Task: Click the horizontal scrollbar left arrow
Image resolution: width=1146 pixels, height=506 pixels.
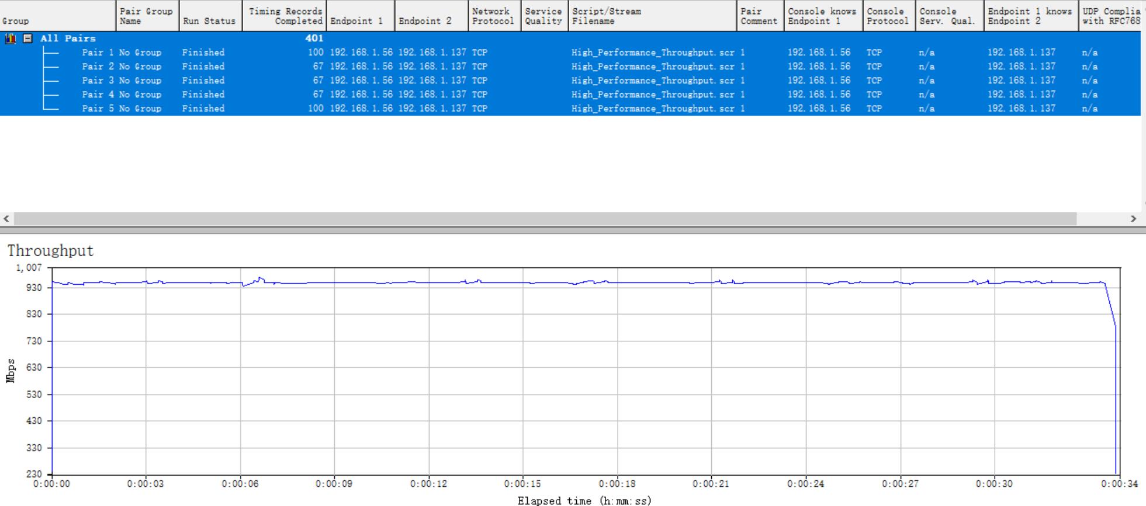Action: (x=6, y=219)
